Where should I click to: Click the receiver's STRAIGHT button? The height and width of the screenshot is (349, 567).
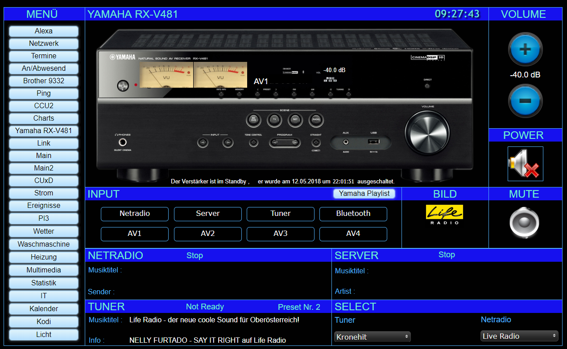coord(316,143)
